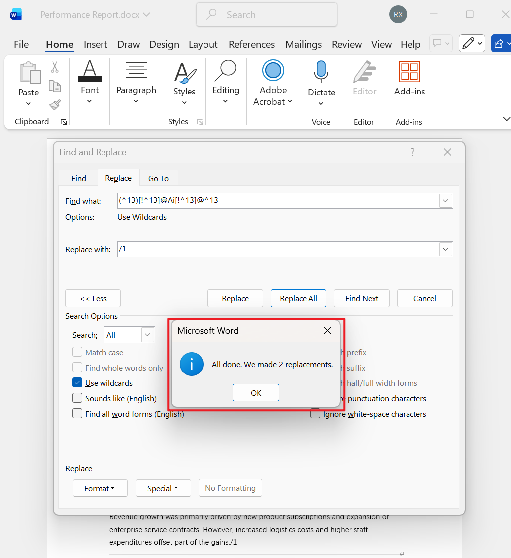This screenshot has width=511, height=558.
Task: Enable Sounds like (English) checkbox
Action: point(77,398)
